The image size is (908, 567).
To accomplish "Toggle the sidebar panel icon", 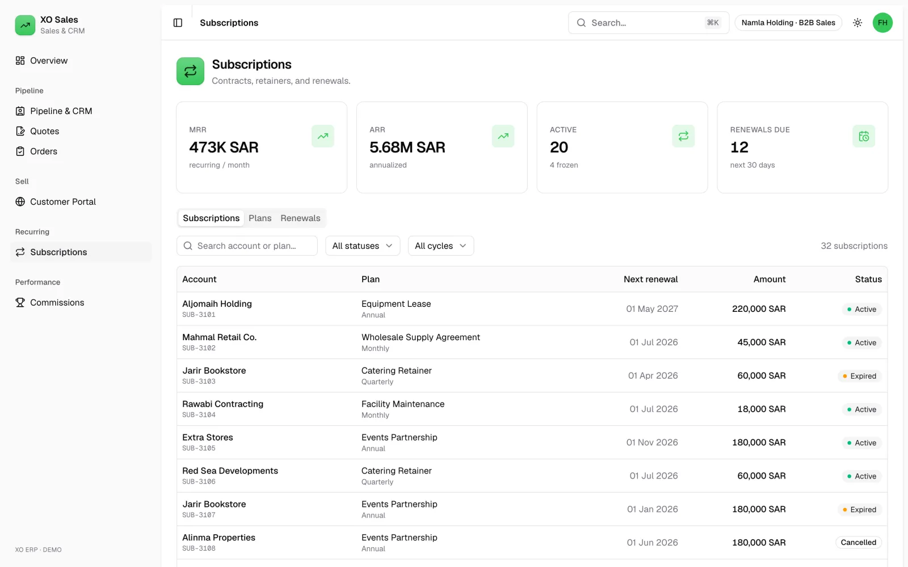I will [178, 23].
